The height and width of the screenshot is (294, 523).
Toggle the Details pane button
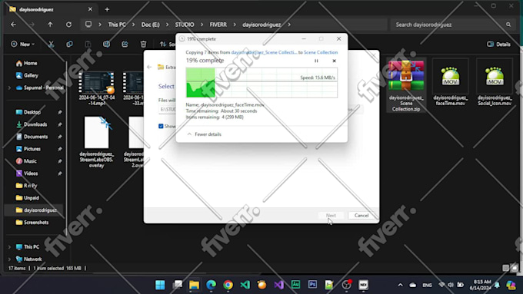click(x=498, y=45)
